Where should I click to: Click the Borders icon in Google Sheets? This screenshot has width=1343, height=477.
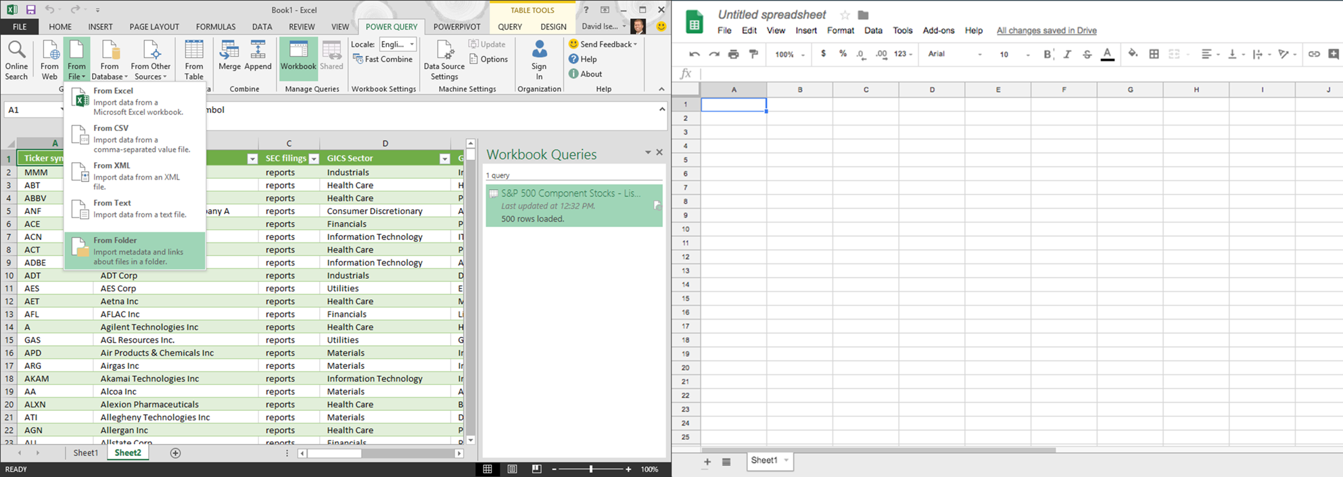[1154, 54]
